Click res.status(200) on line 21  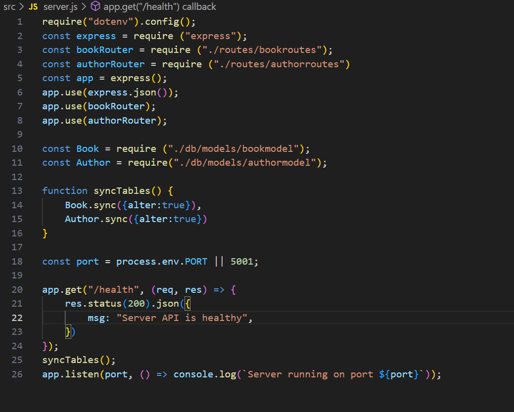click(107, 304)
